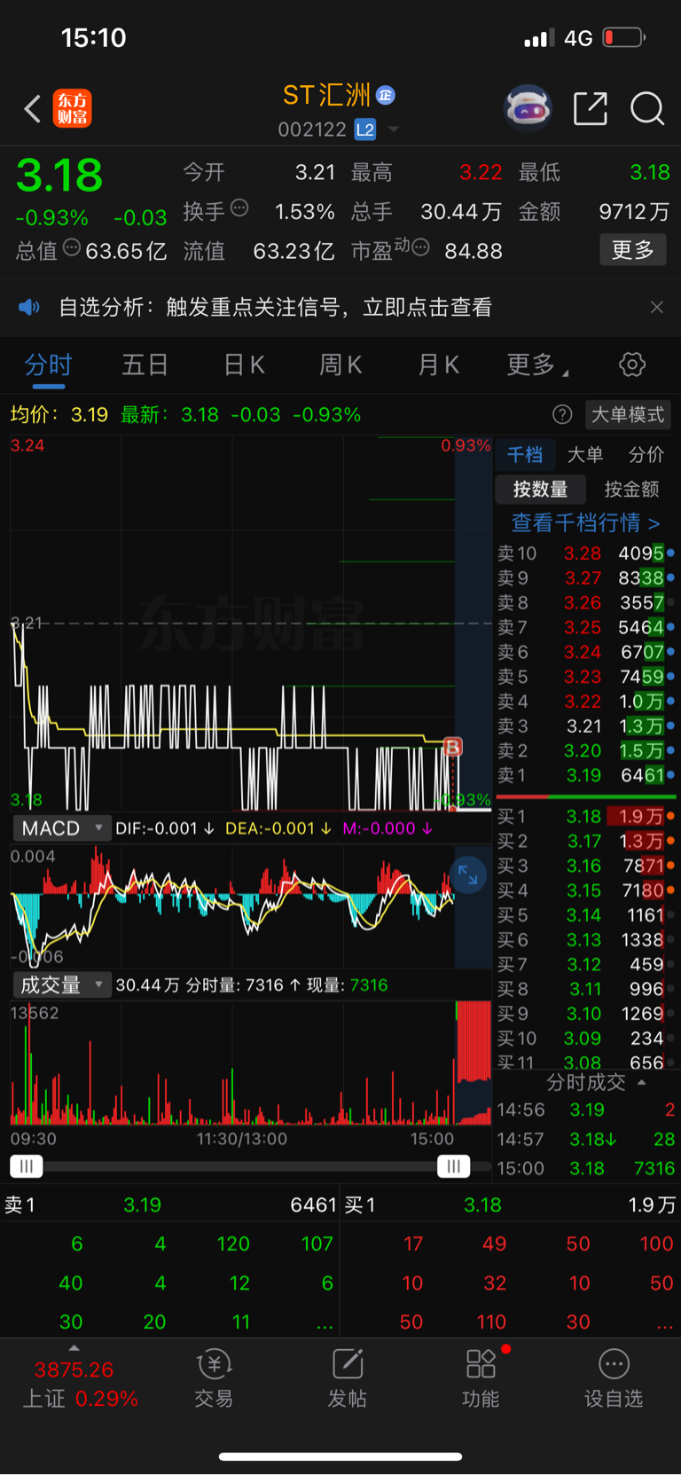This screenshot has width=681, height=1475.
Task: Select the 千档 order book tab
Action: click(525, 455)
